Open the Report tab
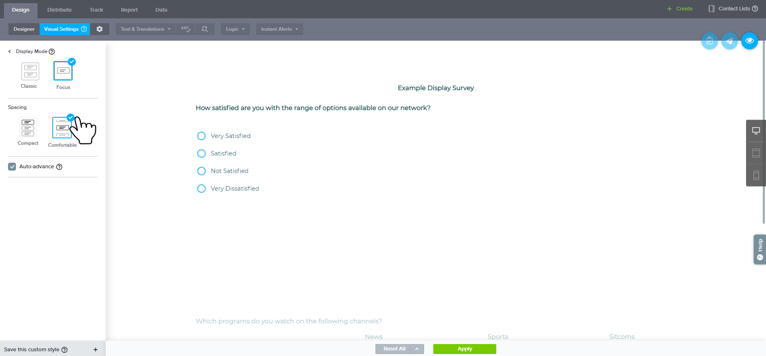Image resolution: width=766 pixels, height=356 pixels. pyautogui.click(x=129, y=10)
